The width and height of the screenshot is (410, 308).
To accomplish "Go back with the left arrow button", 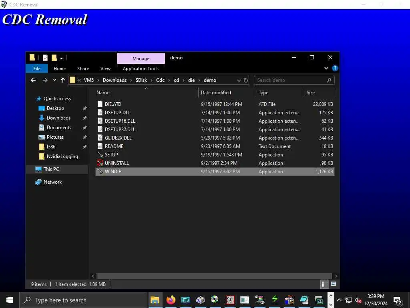I will coord(33,80).
